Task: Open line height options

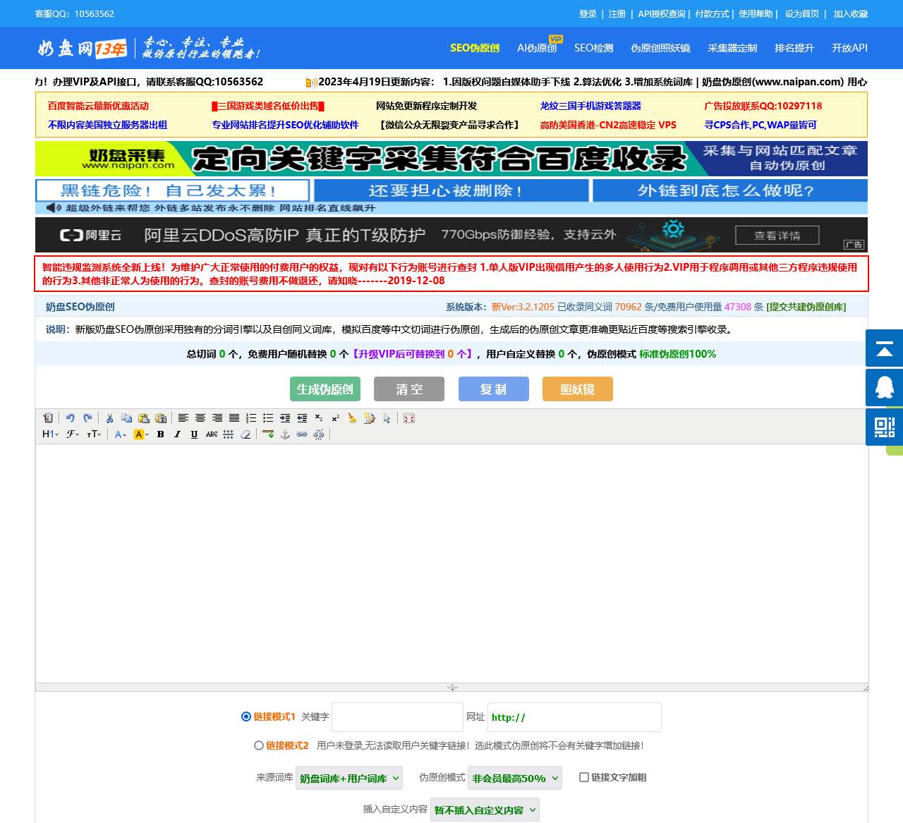Action: 229,434
